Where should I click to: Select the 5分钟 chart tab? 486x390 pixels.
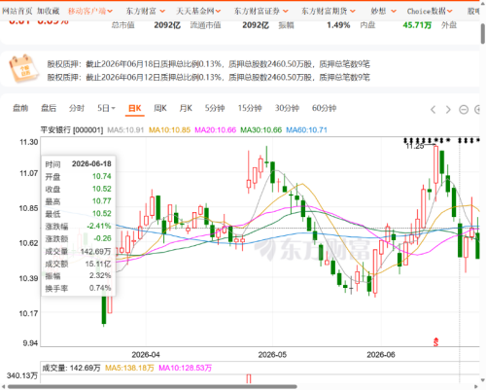pos(215,108)
